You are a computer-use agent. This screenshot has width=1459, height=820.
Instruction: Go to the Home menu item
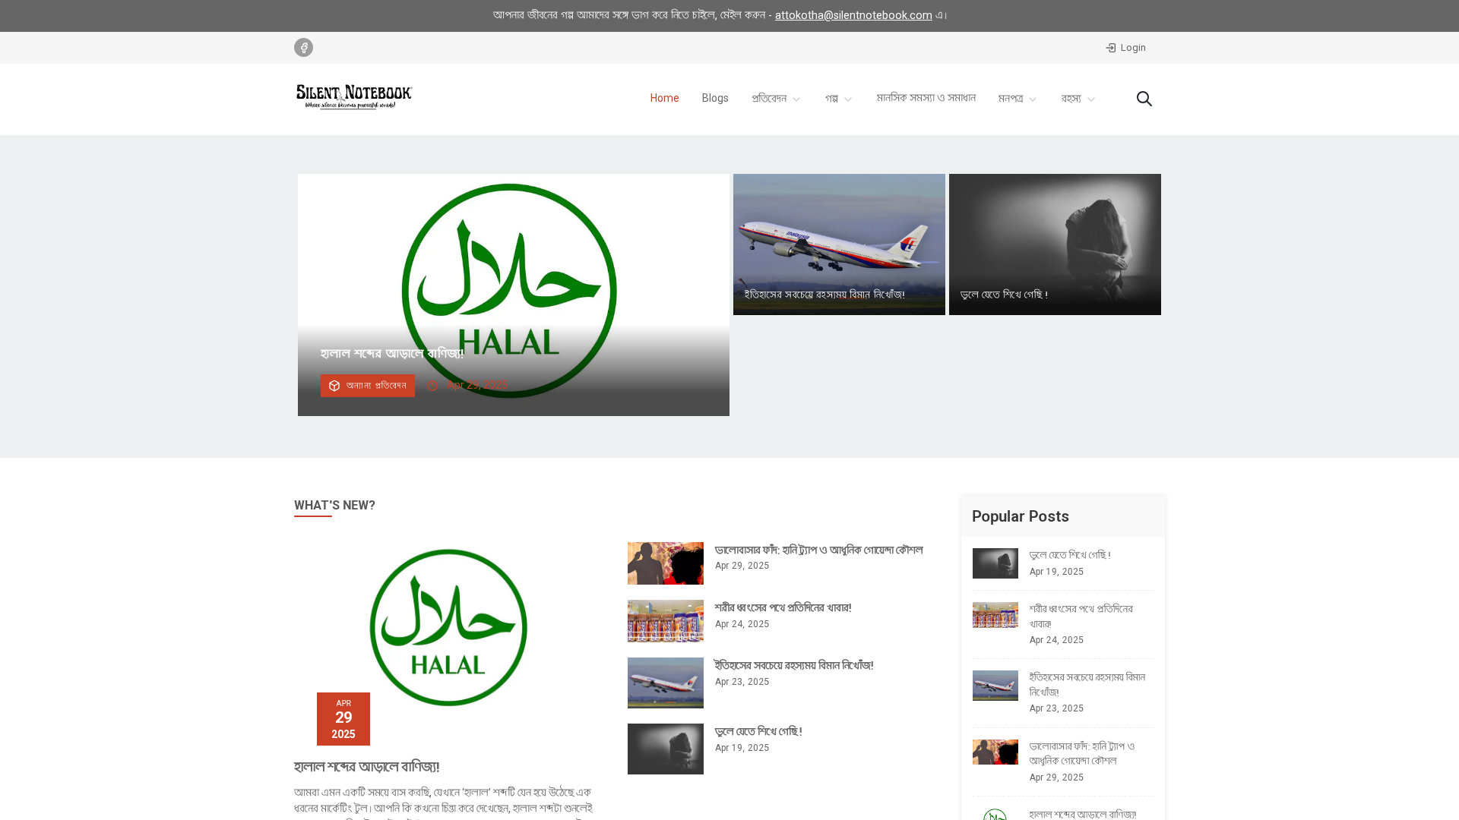pos(664,99)
